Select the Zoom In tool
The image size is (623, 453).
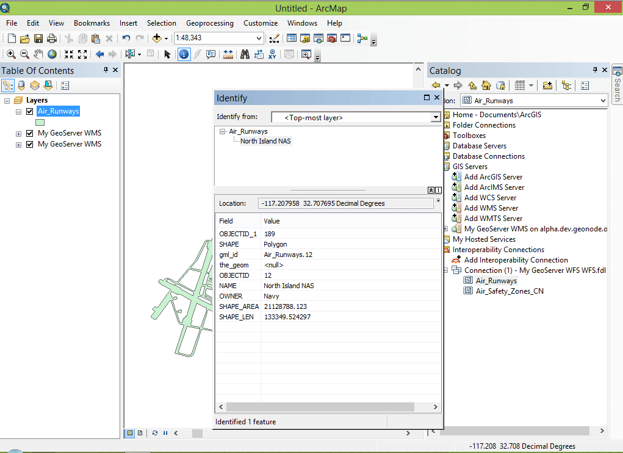[11, 54]
